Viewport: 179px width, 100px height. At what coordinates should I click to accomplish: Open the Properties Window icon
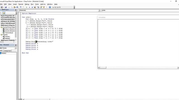tap(41, 7)
